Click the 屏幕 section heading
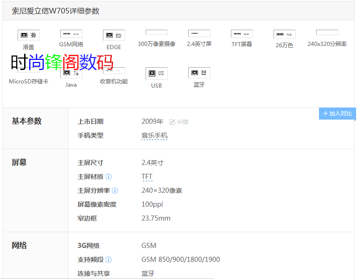Screen dimensions: 357x279 coord(19,163)
